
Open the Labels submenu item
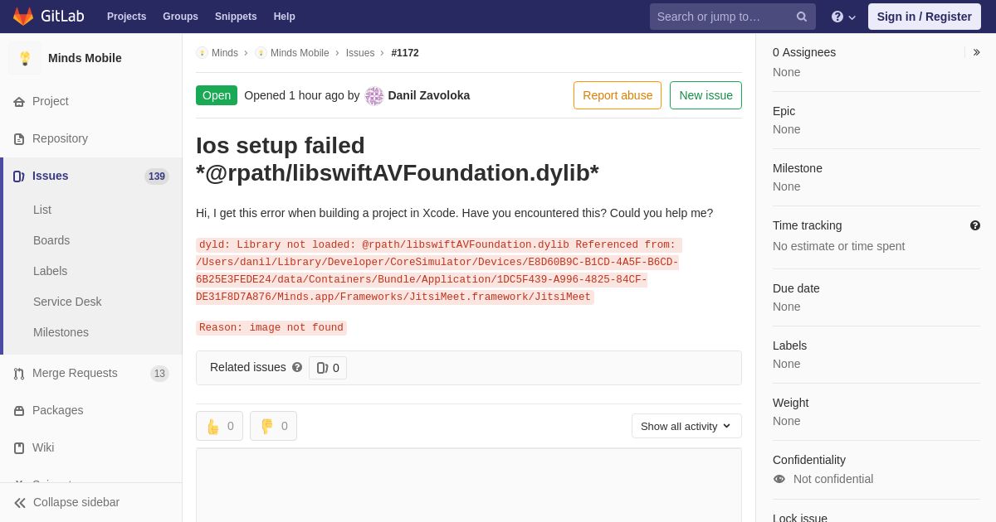(50, 271)
